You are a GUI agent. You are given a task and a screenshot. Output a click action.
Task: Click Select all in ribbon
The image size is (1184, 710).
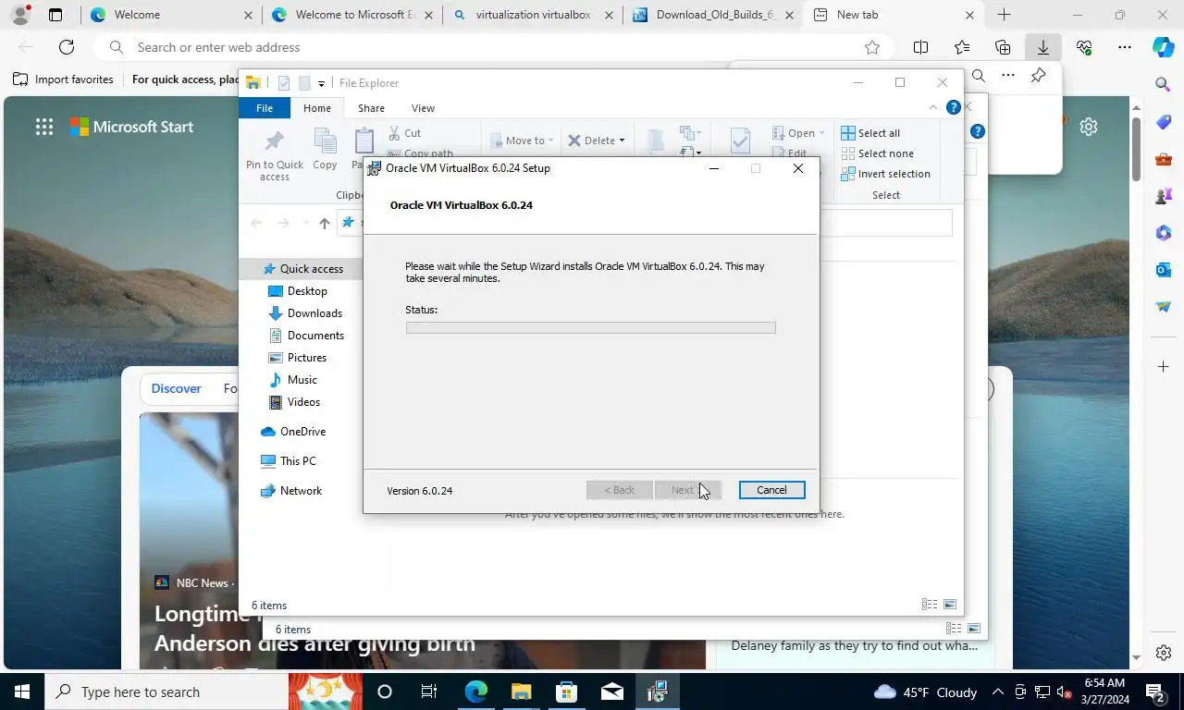(870, 133)
